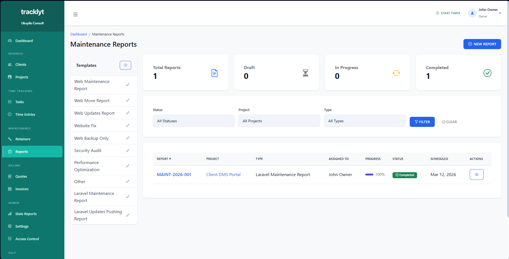Open Time Entries from sidebar

coord(25,115)
